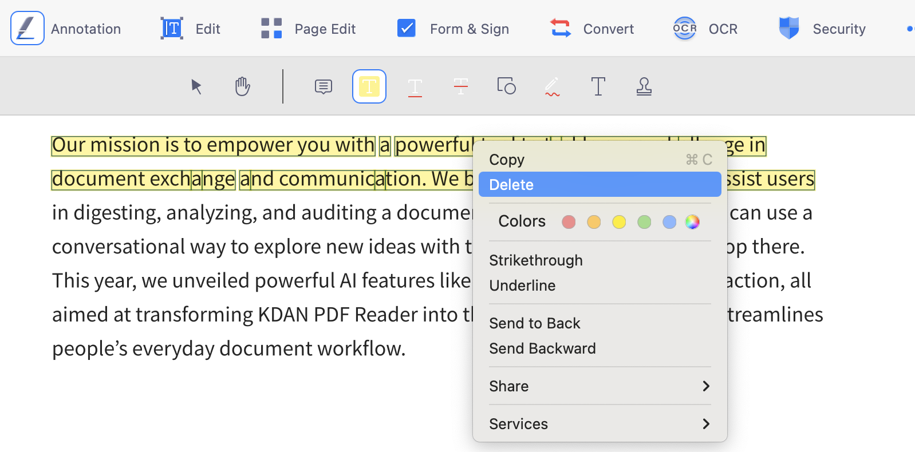Choose Send to Back menu item
915x452 pixels.
tap(600, 323)
